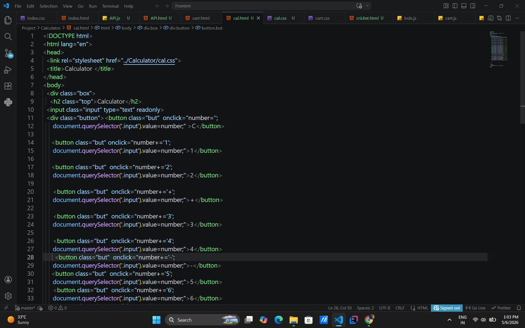Switch to the index.html tab
525x328 pixels.
click(x=78, y=18)
